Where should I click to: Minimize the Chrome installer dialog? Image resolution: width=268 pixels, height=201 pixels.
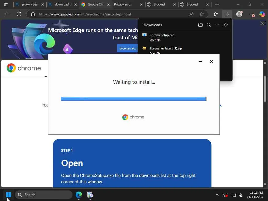200,62
